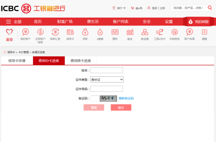The width and height of the screenshot is (216, 142).
Task: Click the user profile icon beside 登录
Action: tap(149, 8)
